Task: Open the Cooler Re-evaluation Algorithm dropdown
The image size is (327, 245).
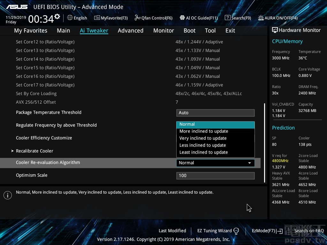Action: [x=215, y=163]
